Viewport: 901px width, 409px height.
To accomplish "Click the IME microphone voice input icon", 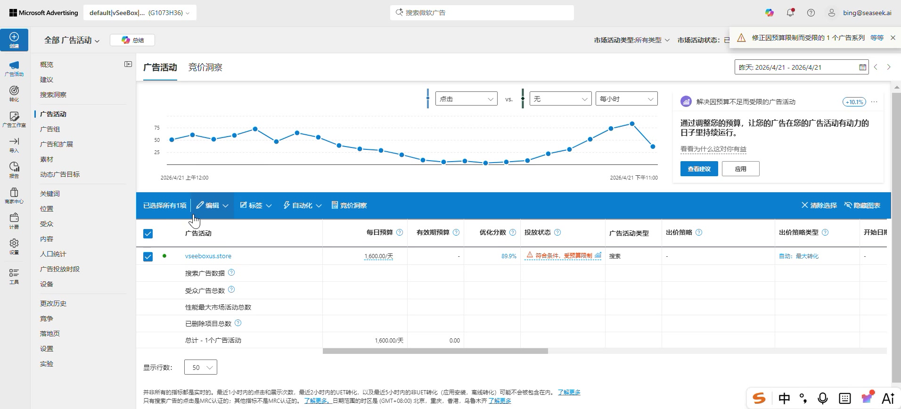I will (823, 398).
